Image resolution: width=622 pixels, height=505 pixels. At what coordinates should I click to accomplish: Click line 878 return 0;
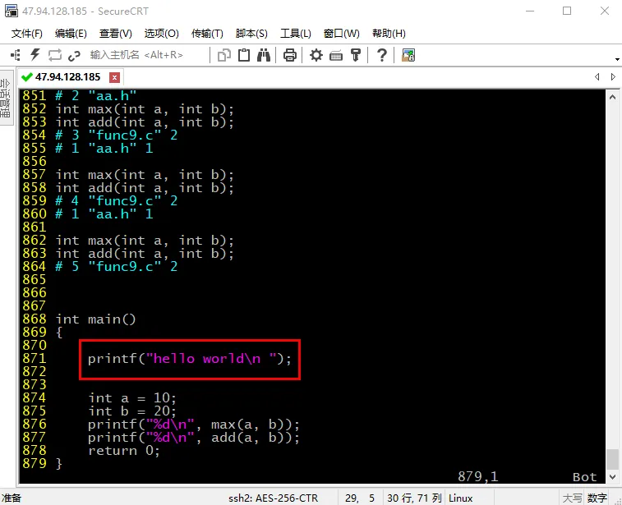(124, 450)
